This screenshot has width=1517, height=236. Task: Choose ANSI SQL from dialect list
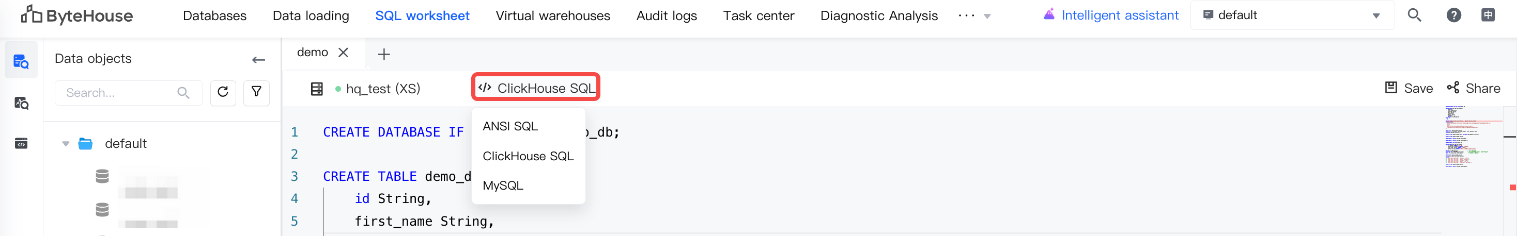[510, 126]
